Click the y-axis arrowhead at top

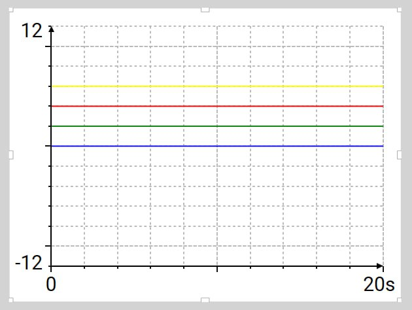[51, 29]
